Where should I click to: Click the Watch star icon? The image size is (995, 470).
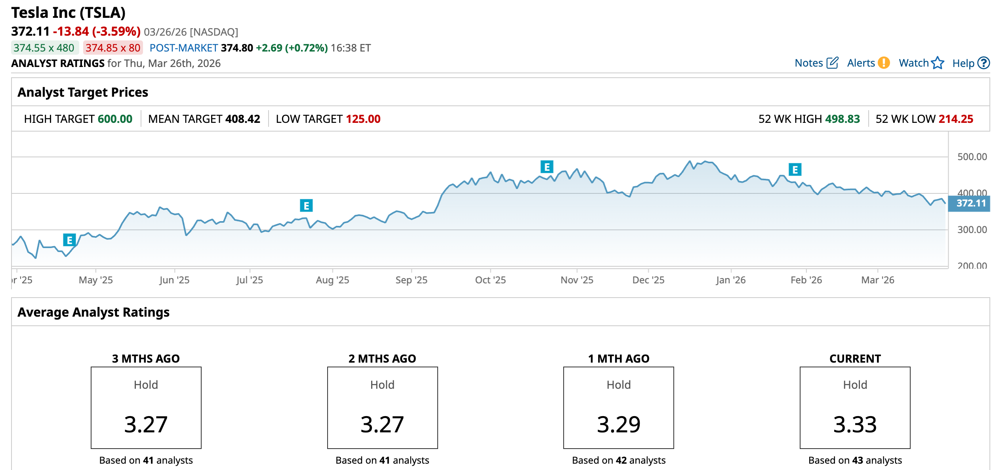(938, 63)
